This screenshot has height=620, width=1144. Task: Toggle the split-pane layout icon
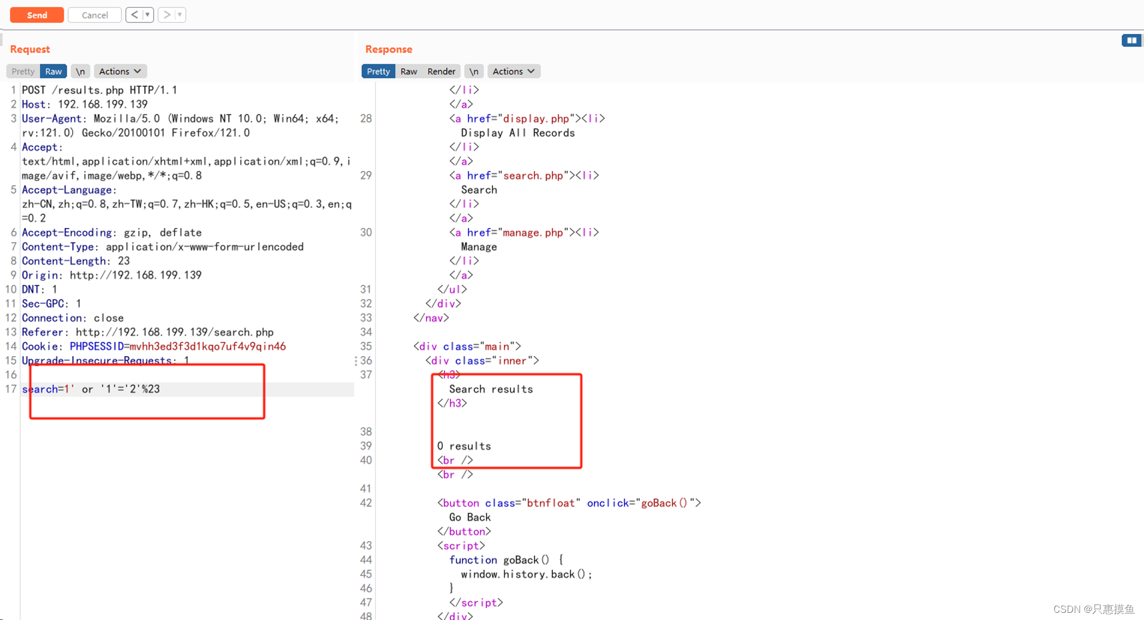1131,40
